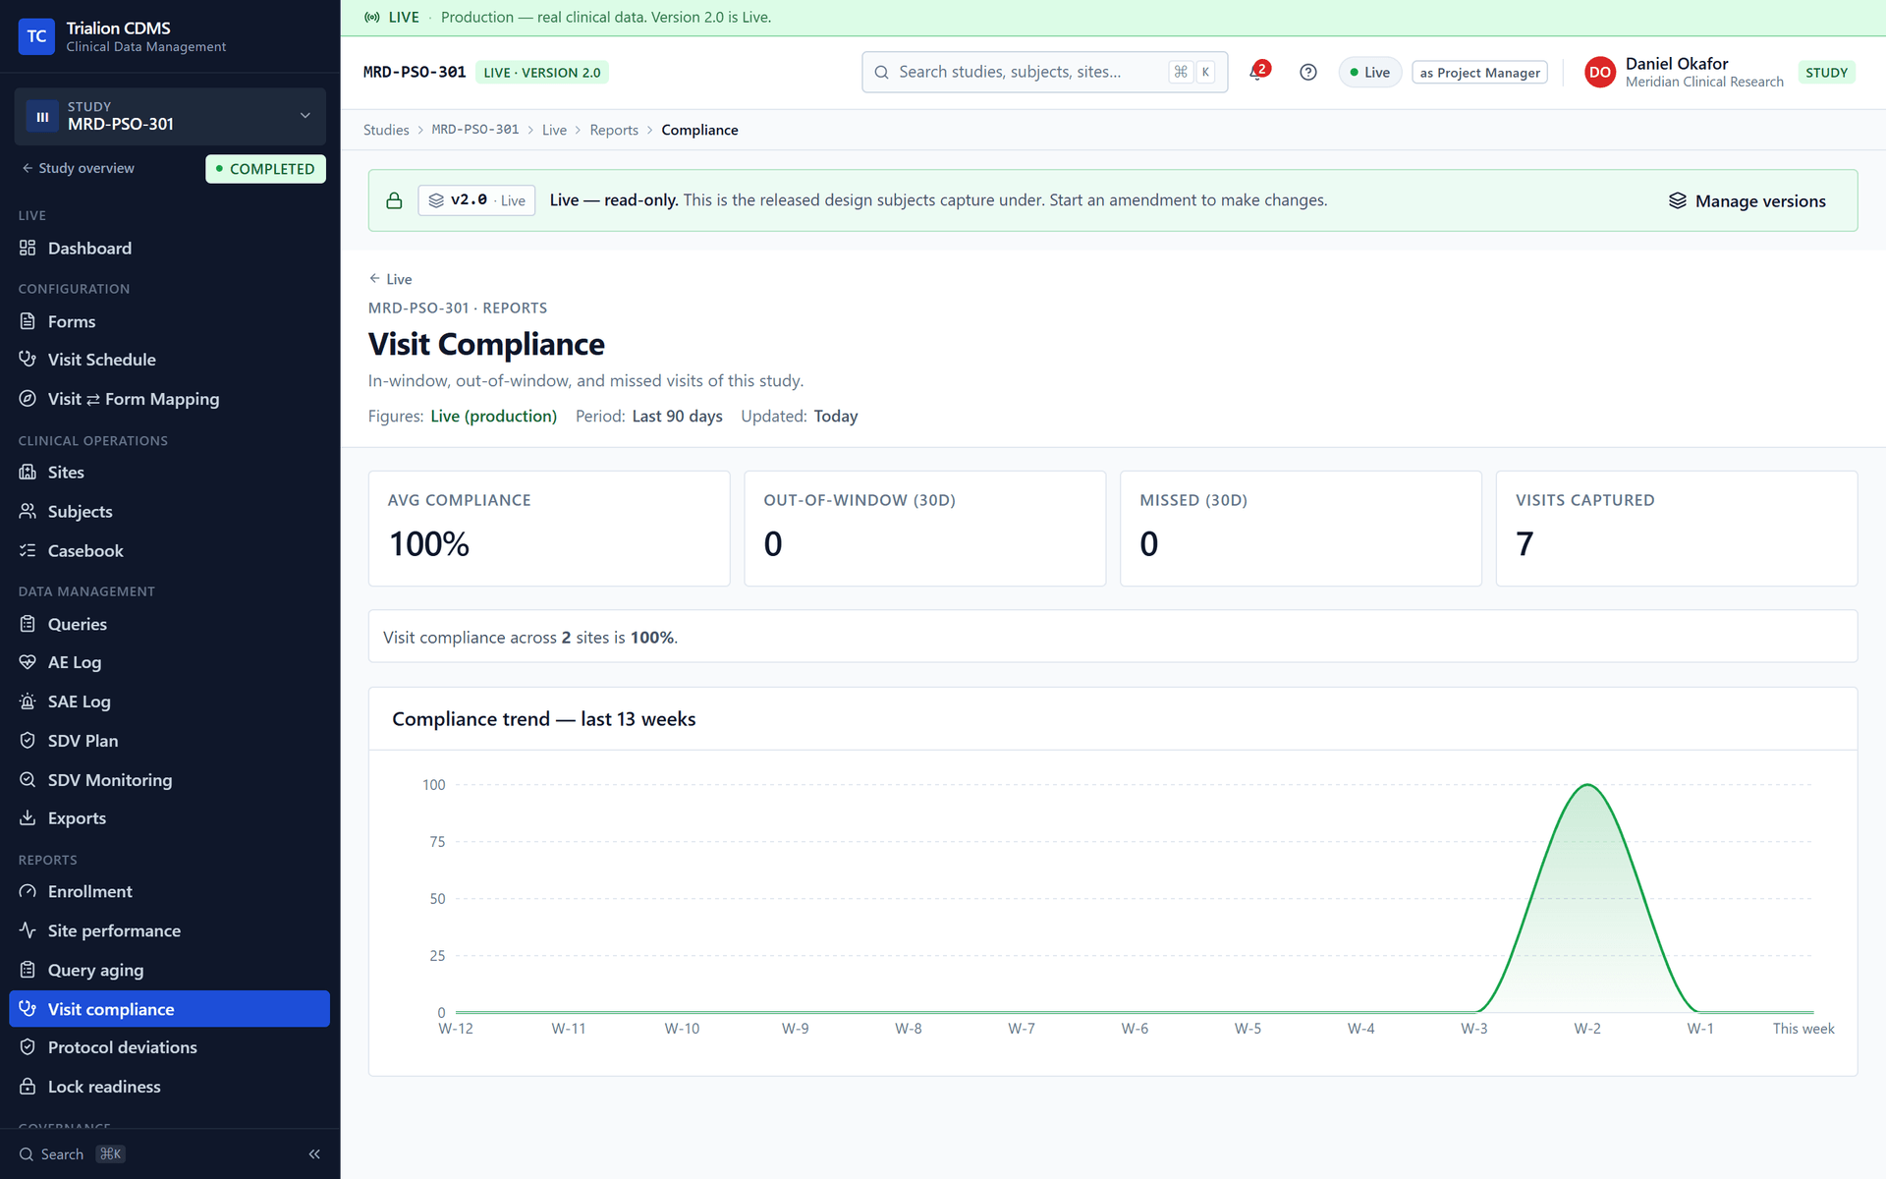Select Visit compliance report item
Viewport: 1886px width, 1179px height.
[169, 1009]
